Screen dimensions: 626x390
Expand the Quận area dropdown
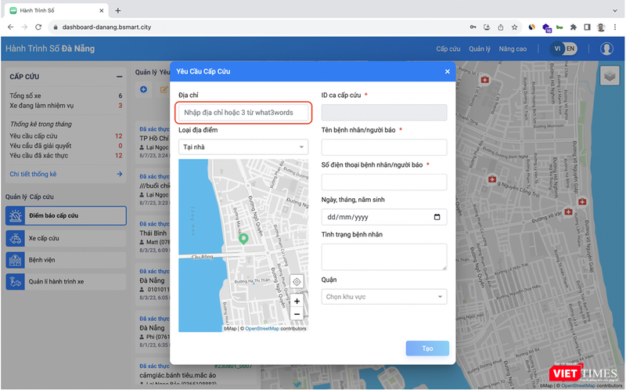tap(383, 297)
